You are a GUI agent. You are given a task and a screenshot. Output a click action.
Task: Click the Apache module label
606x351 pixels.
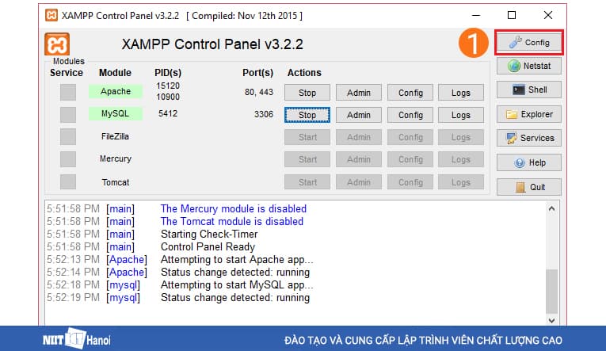pos(116,92)
